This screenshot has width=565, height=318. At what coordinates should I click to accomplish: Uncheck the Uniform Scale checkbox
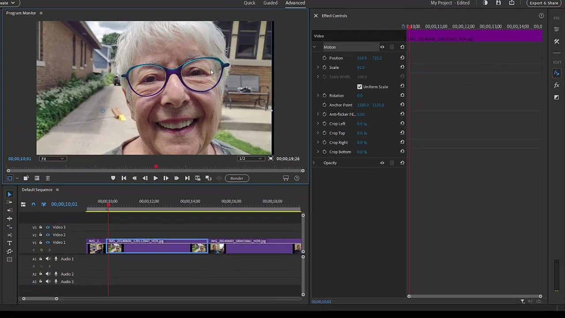[360, 87]
